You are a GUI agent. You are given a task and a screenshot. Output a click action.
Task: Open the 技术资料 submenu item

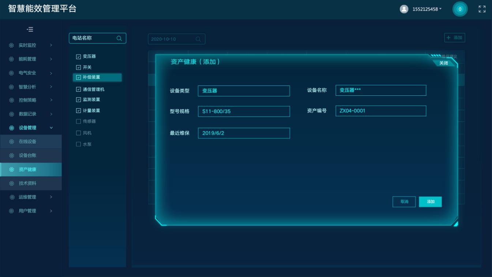(31, 183)
